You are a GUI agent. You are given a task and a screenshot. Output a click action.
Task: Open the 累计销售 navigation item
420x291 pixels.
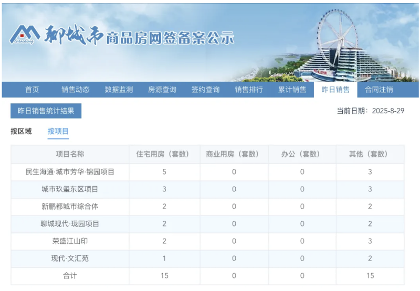(x=292, y=90)
